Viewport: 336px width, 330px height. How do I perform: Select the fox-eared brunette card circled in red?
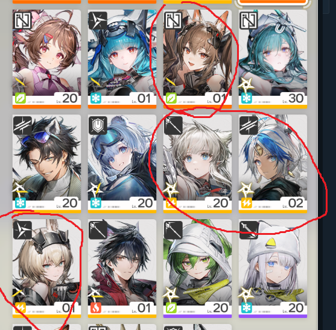[198, 59]
